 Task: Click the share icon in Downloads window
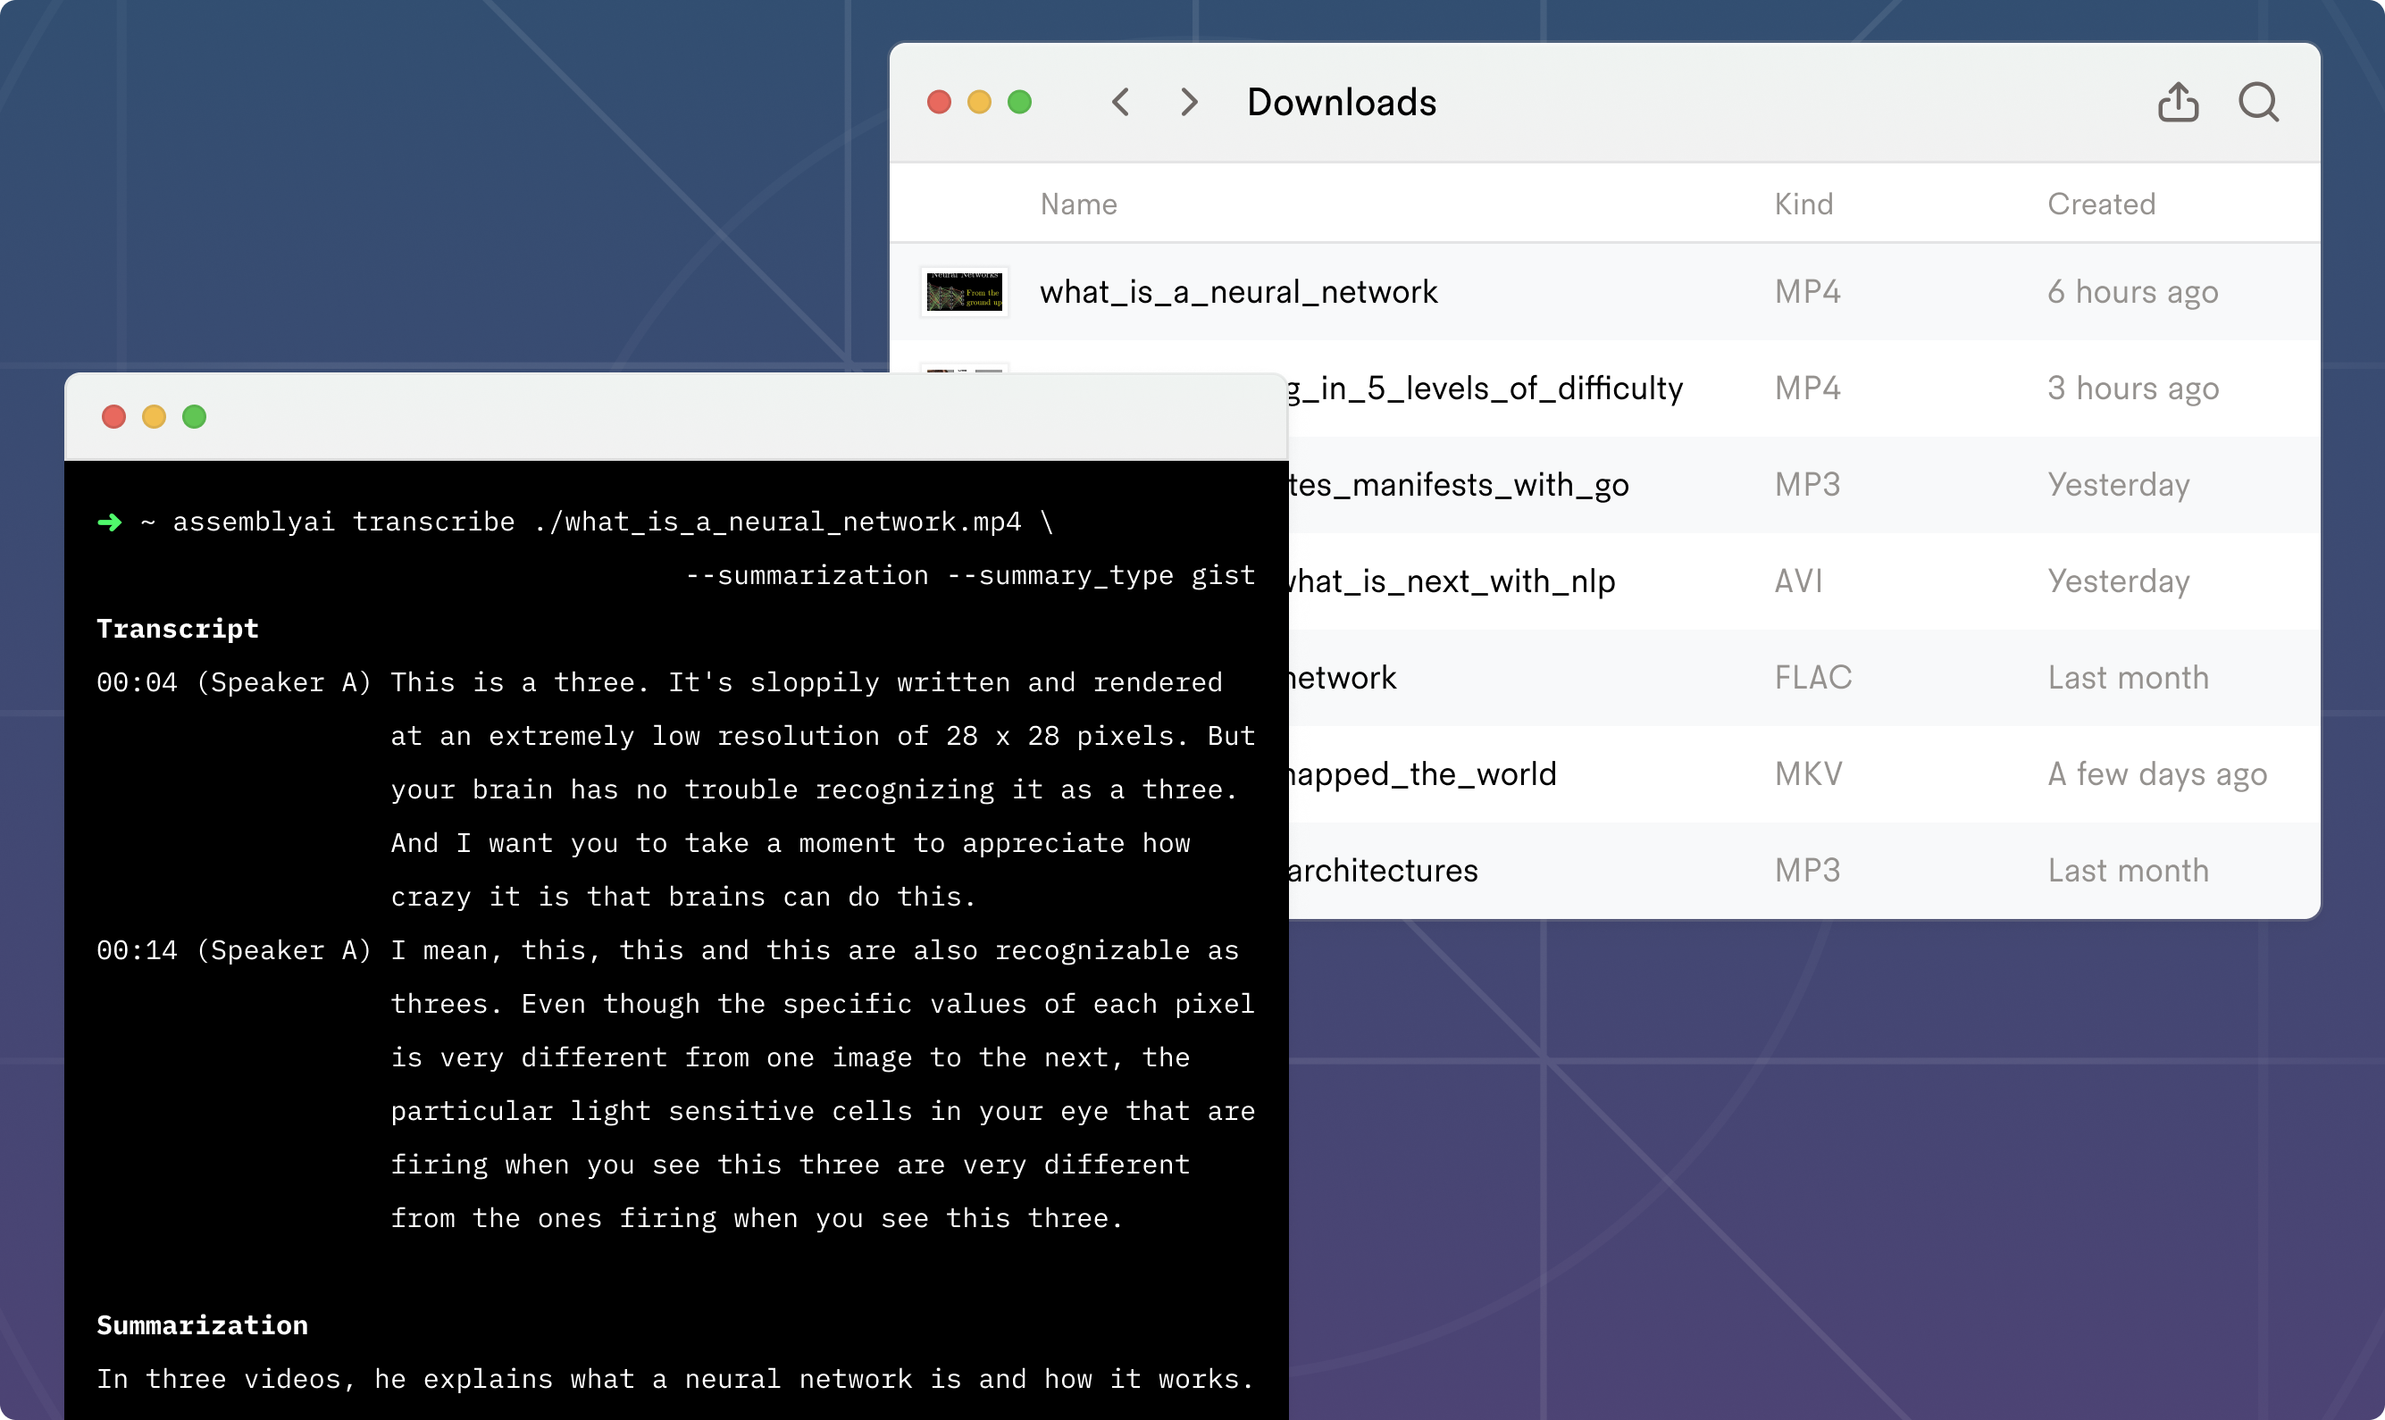pos(2178,103)
